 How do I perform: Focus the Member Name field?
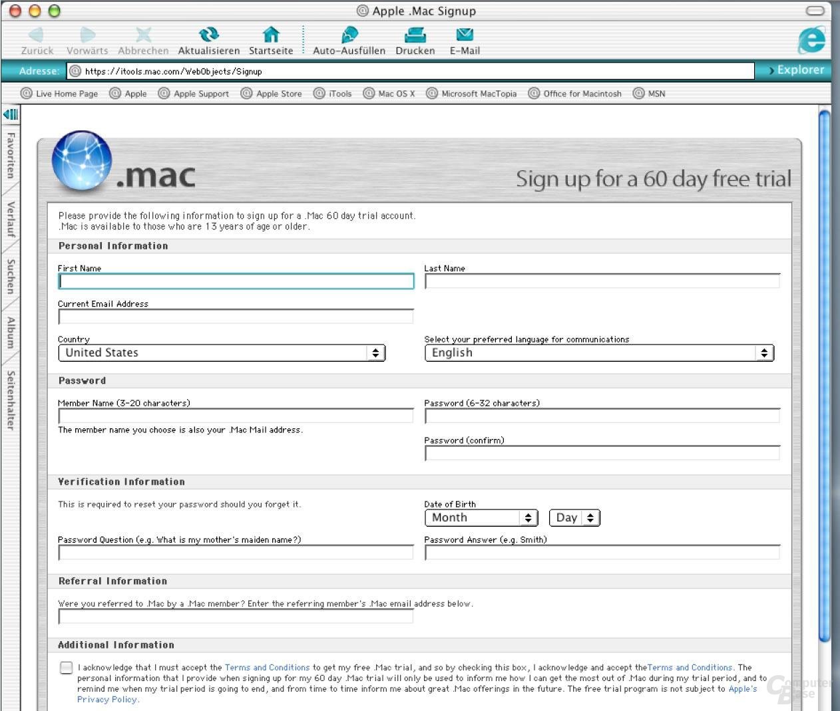click(x=236, y=416)
